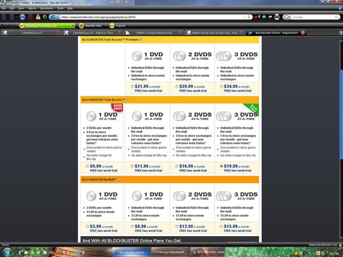
Task: Switch to Netflix: Change Membership tab
Action: pyautogui.click(x=154, y=33)
